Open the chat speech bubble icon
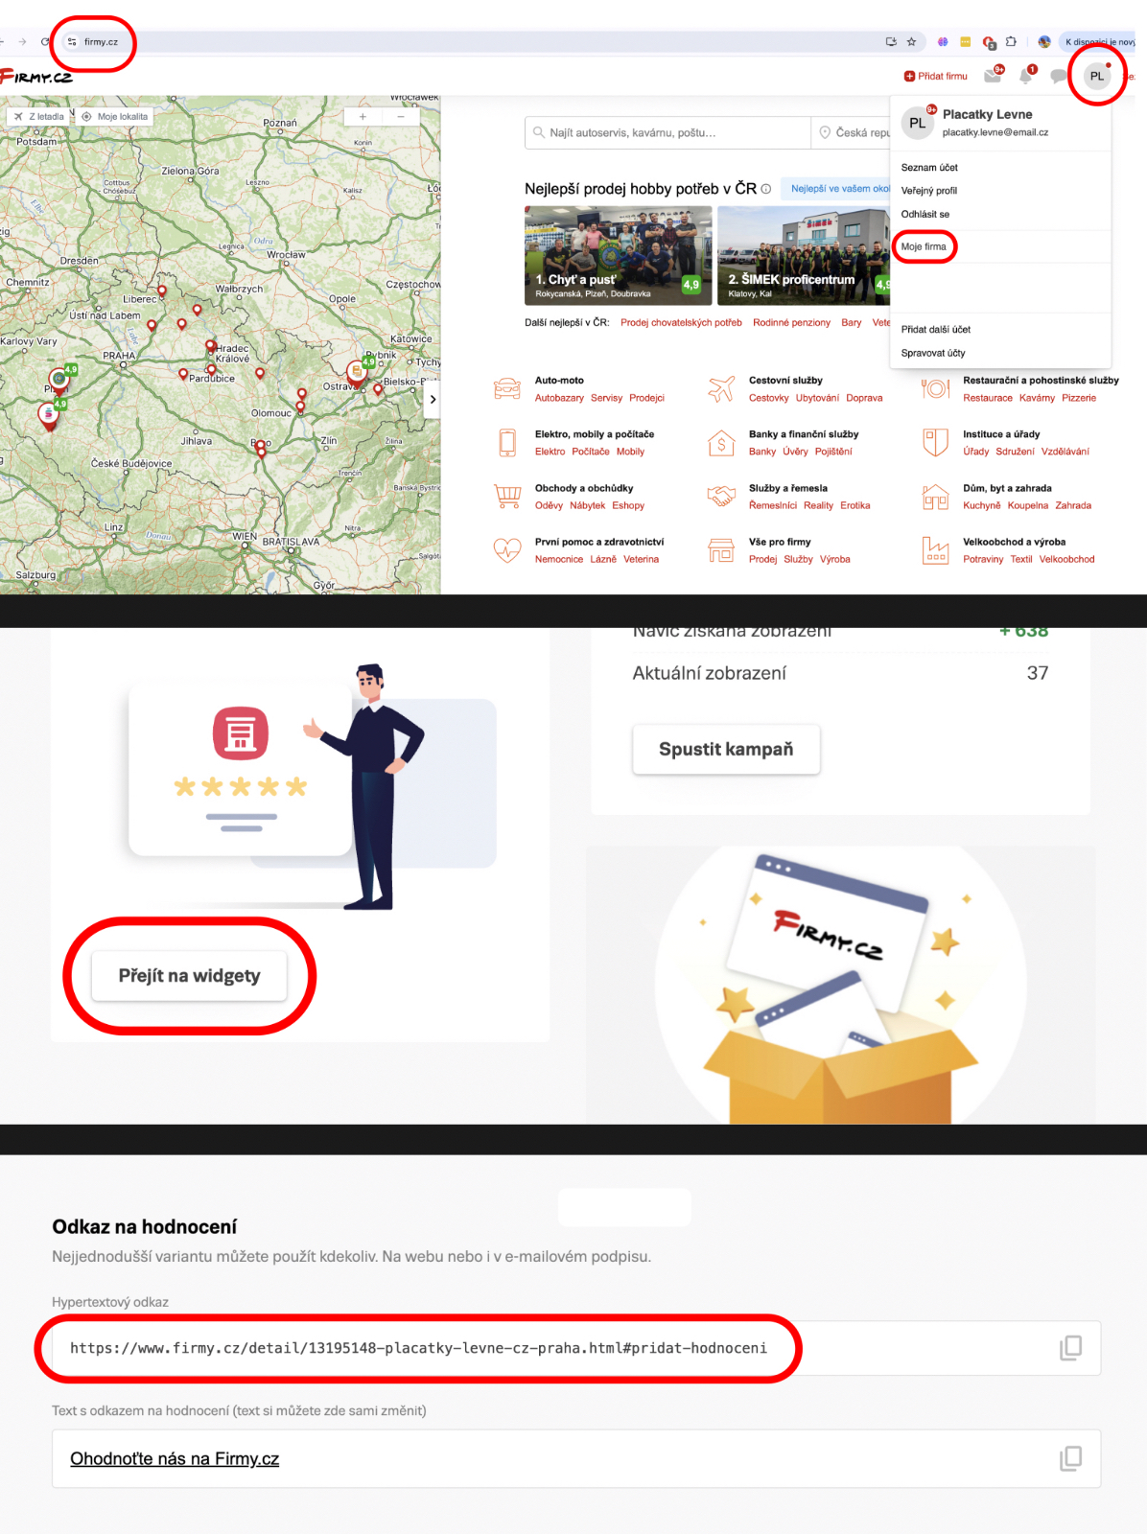This screenshot has height=1534, width=1147. point(1058,76)
